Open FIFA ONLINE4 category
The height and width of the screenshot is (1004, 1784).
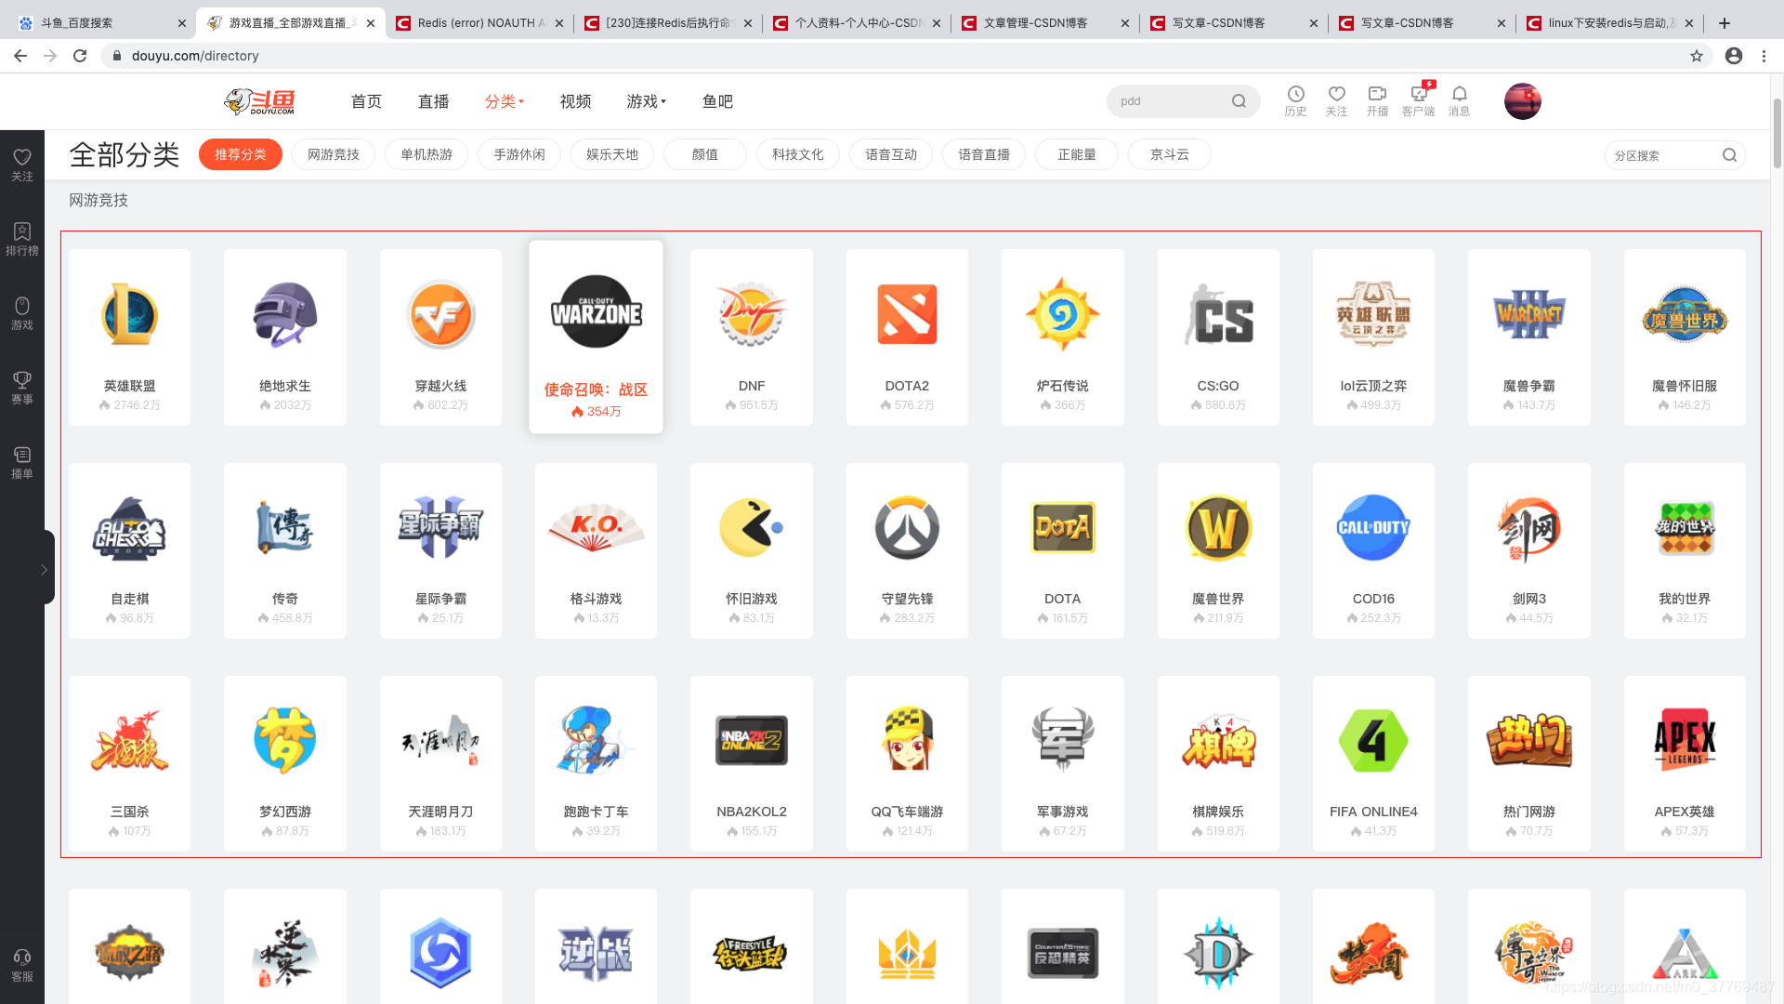coord(1373,763)
